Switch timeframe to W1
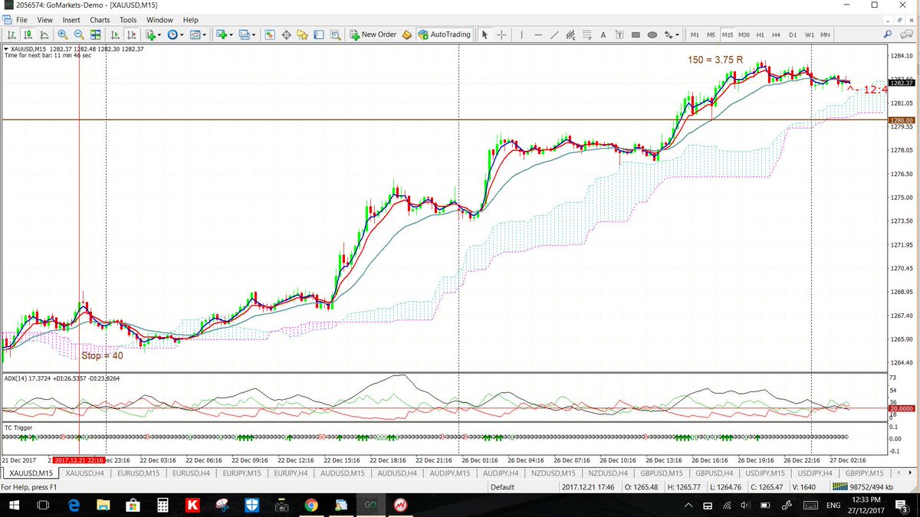Viewport: 920px width, 517px height. coord(809,34)
